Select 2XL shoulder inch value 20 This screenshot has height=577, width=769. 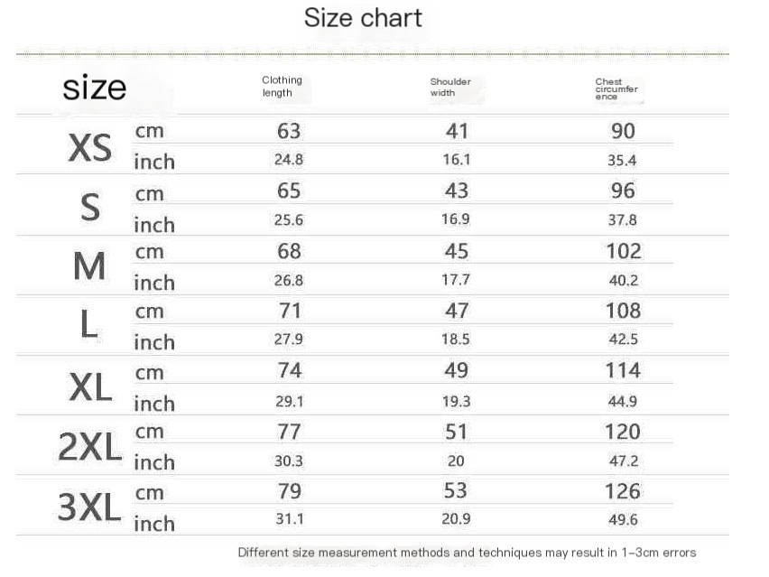point(456,461)
